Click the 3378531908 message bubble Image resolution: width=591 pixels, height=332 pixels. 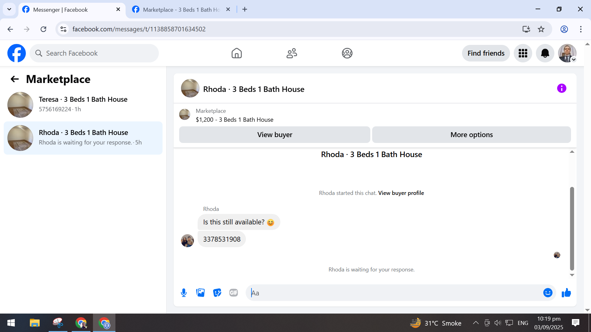tap(222, 239)
